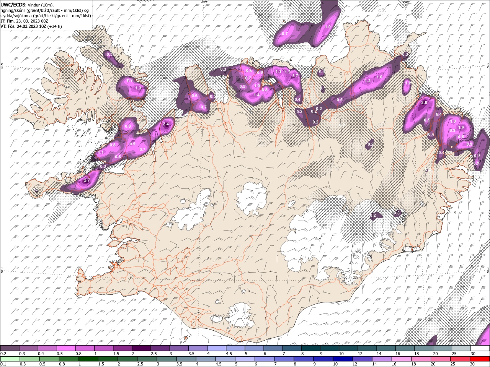
Task: Select the lower legend red swatch labeled 30
Action: [x=480, y=359]
